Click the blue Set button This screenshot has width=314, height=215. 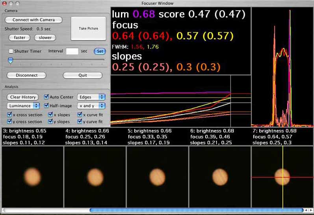coord(100,51)
